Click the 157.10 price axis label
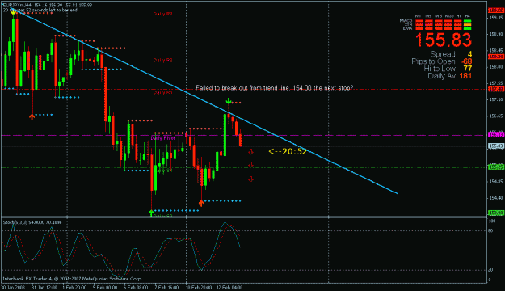 click(496, 100)
